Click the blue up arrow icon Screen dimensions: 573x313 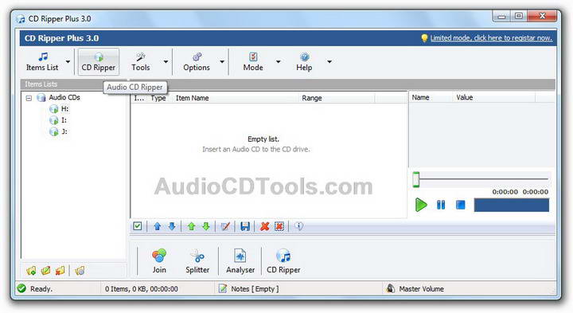click(x=157, y=226)
